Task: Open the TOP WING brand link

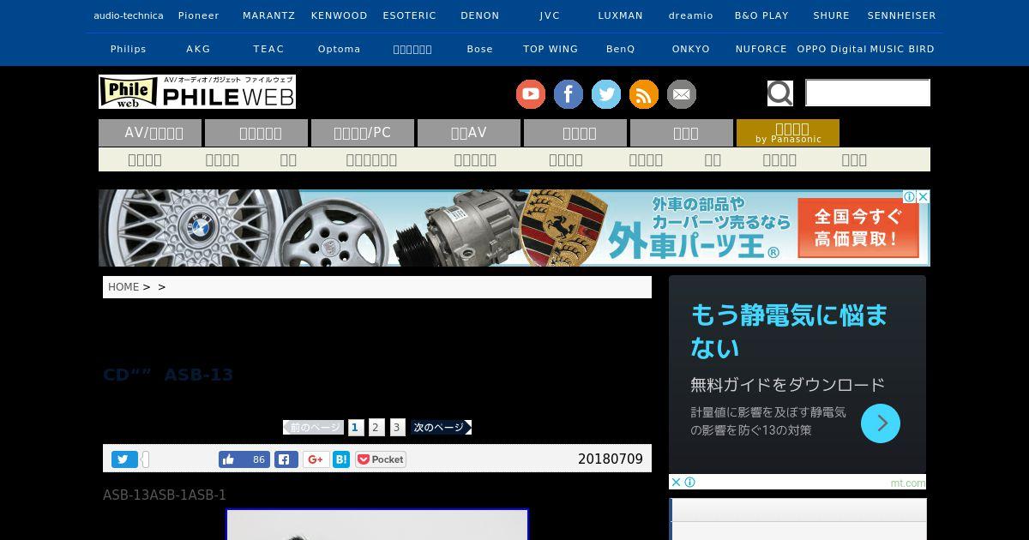Action: tap(551, 49)
